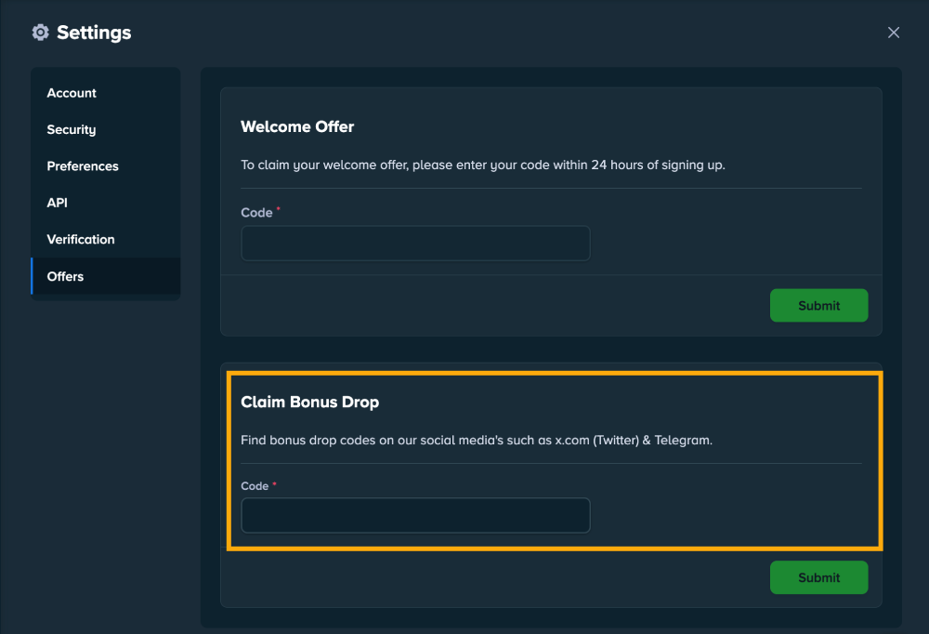Click the Welcome Offer heading
The image size is (929, 634).
(x=297, y=126)
